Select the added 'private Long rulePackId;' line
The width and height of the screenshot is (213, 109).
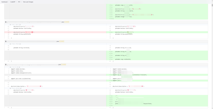click(123, 59)
